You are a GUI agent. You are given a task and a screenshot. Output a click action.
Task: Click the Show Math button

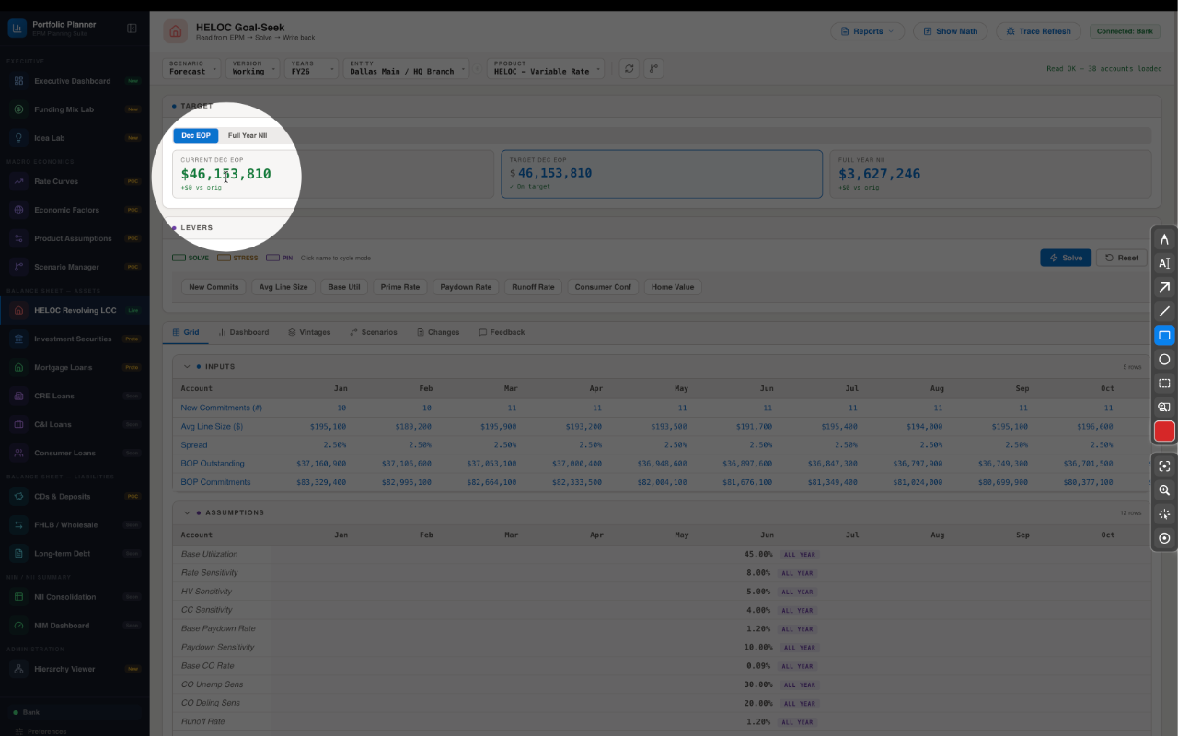tap(951, 31)
